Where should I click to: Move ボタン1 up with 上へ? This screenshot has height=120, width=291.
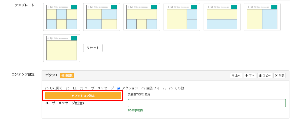click(x=236, y=76)
